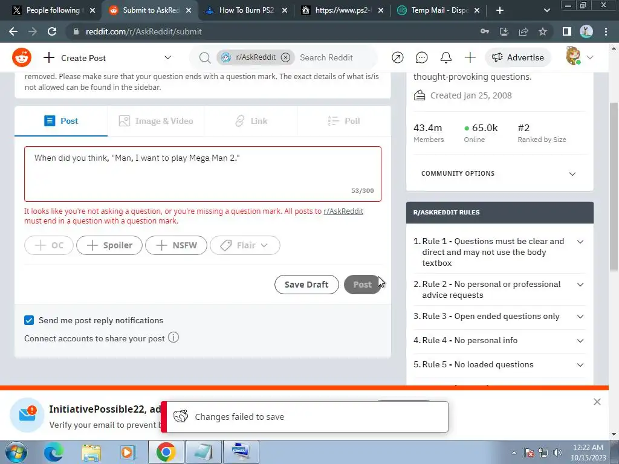Screen dimensions: 619x464
Task: Open media player taskbar icon
Action: pos(128,452)
